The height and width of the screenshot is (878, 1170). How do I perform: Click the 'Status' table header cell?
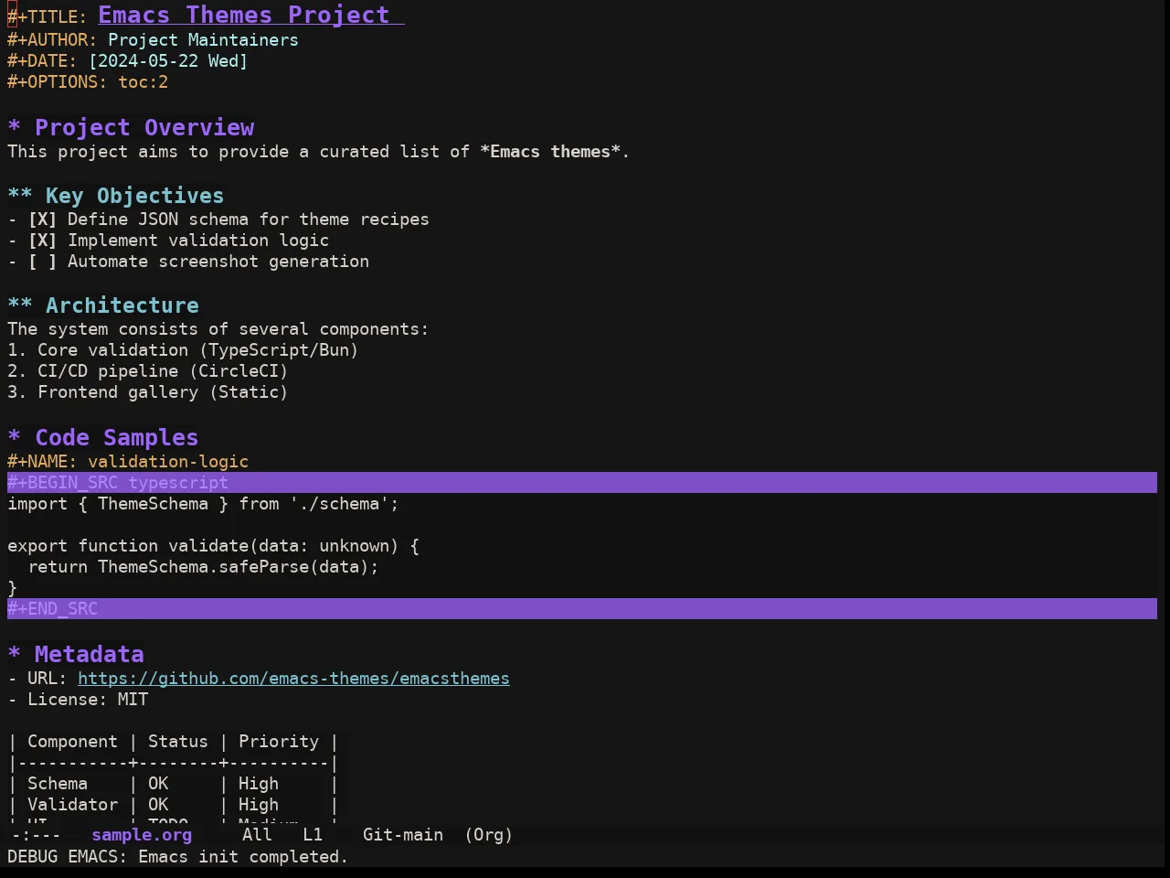(177, 742)
